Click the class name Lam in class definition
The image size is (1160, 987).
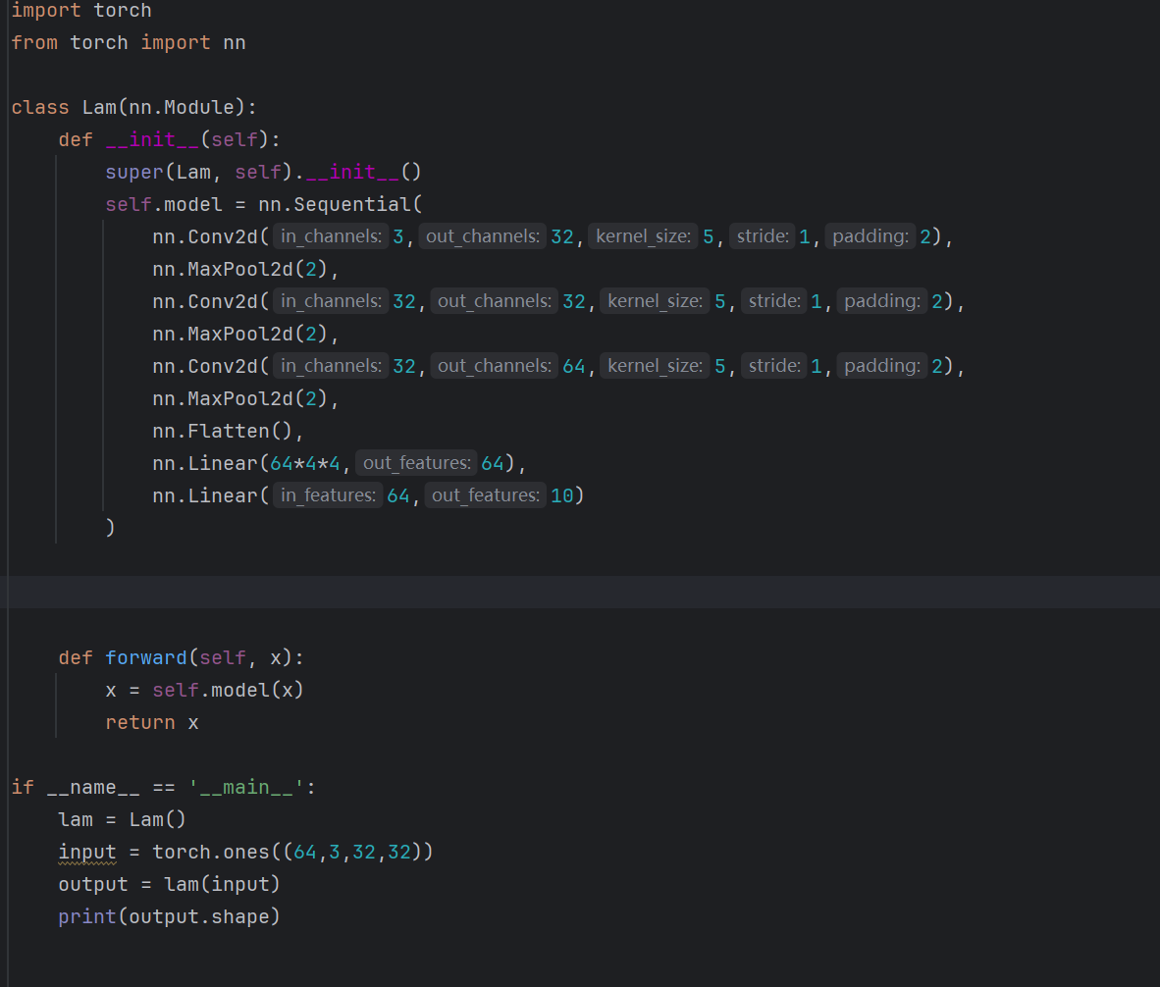point(99,107)
